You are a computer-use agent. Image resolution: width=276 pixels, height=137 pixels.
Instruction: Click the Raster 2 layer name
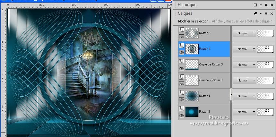[204, 33]
